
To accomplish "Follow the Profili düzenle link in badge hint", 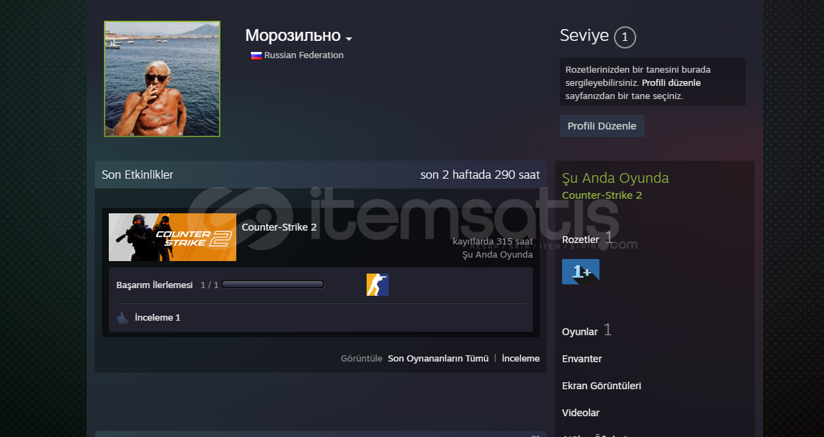I will pyautogui.click(x=671, y=83).
